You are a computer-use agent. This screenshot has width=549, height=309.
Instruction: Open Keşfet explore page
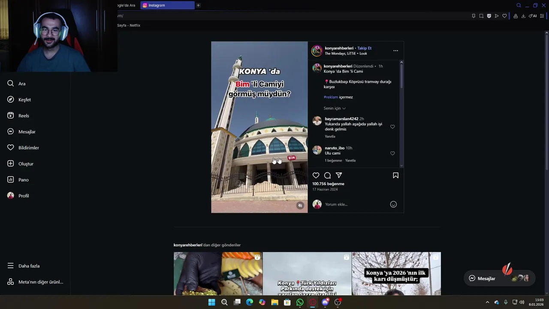tap(19, 100)
